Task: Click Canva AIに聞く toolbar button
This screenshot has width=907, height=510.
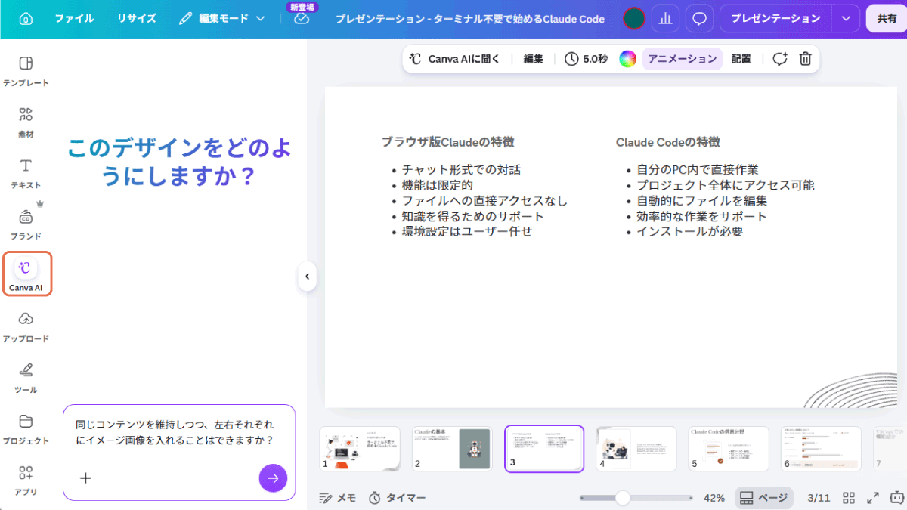Action: click(455, 59)
